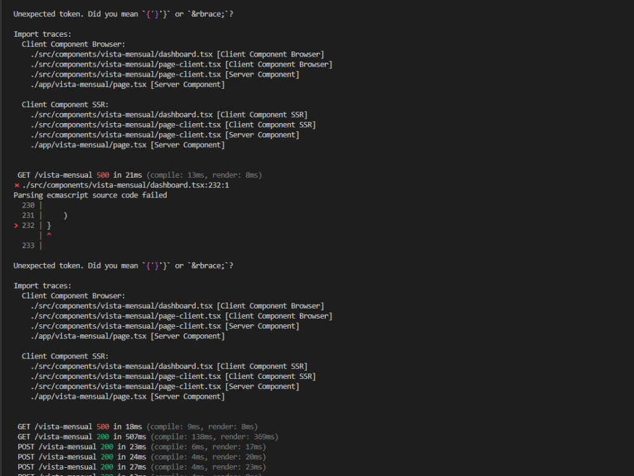Click the red arrow beside line 232

coord(16,225)
